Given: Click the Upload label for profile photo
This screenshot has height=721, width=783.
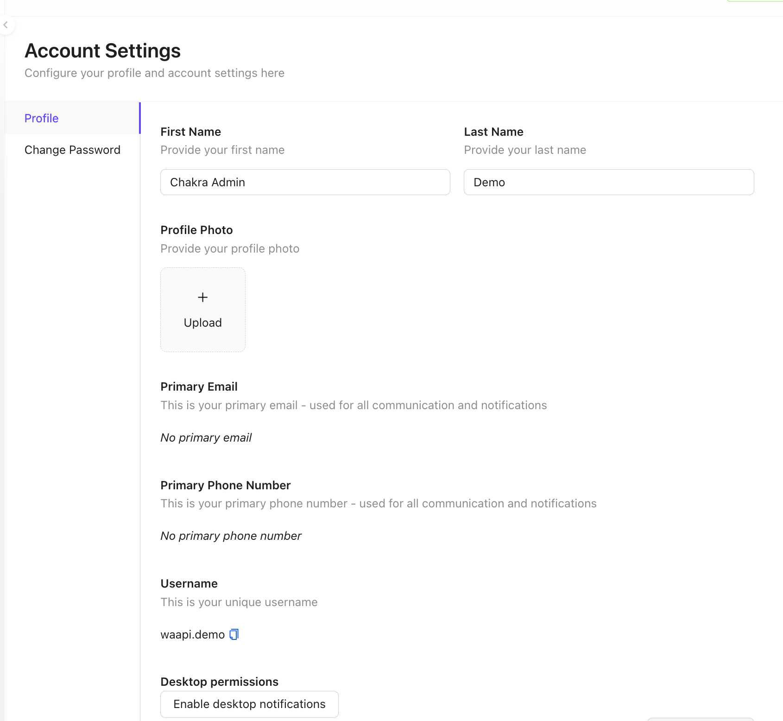Looking at the screenshot, I should pyautogui.click(x=202, y=323).
